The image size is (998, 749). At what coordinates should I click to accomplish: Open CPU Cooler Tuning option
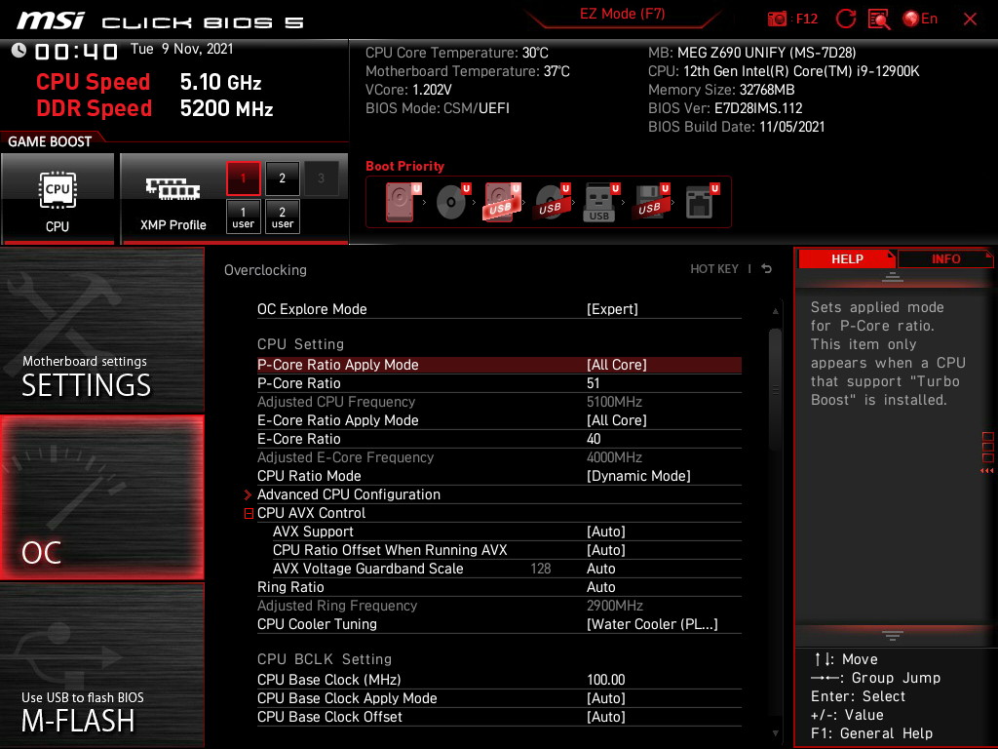(x=652, y=624)
